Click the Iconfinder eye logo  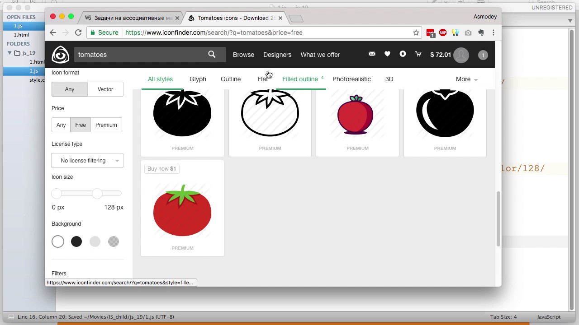(x=60, y=55)
